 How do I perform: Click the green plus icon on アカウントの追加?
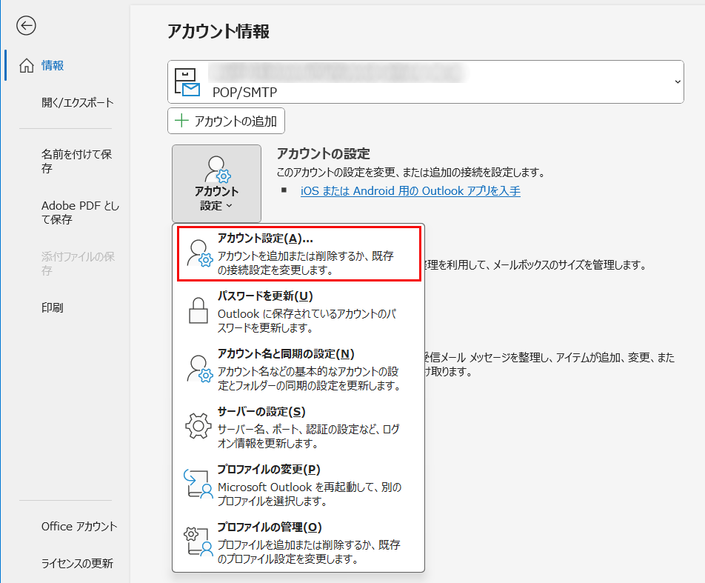(x=183, y=120)
